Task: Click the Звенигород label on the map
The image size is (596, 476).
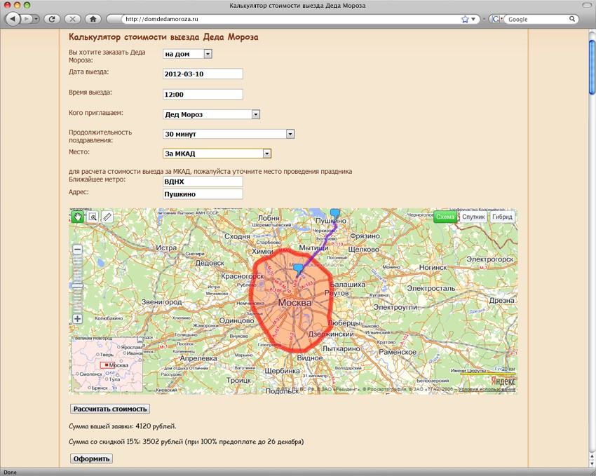Action: [x=161, y=302]
